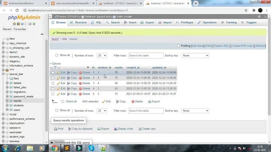Viewport: 271px width, 152px height.
Task: Click the Display chart icon
Action: coord(116,129)
